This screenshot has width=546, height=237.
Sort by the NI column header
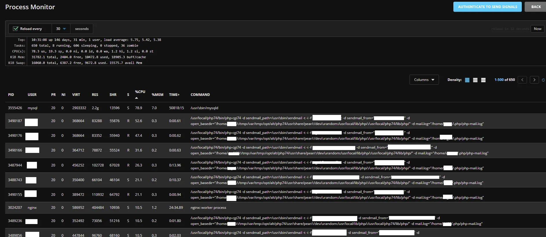[63, 95]
